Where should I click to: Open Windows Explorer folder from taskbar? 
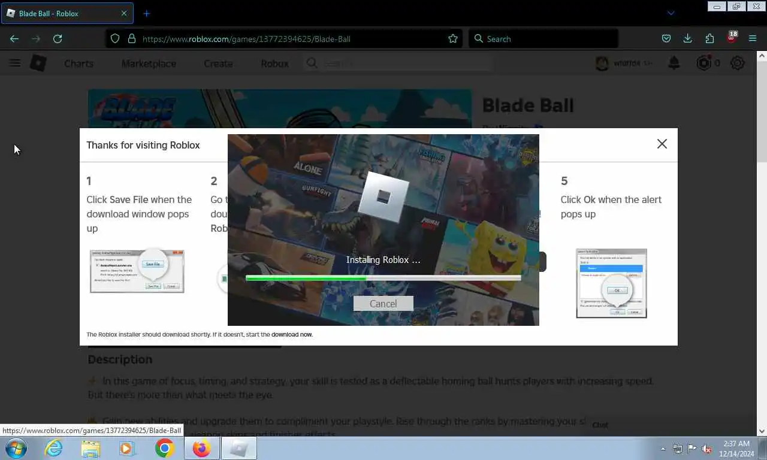tap(90, 448)
